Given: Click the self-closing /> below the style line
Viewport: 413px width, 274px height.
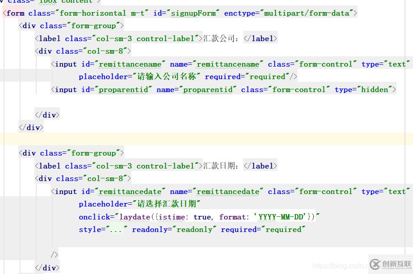Looking at the screenshot, I should tap(54, 254).
